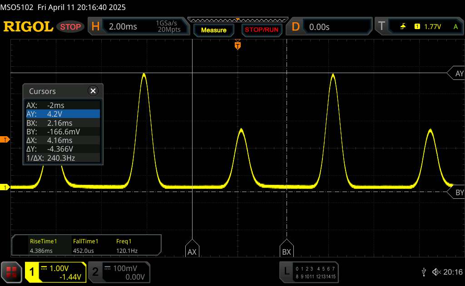
Task: Close the Cursors panel
Action: [93, 91]
